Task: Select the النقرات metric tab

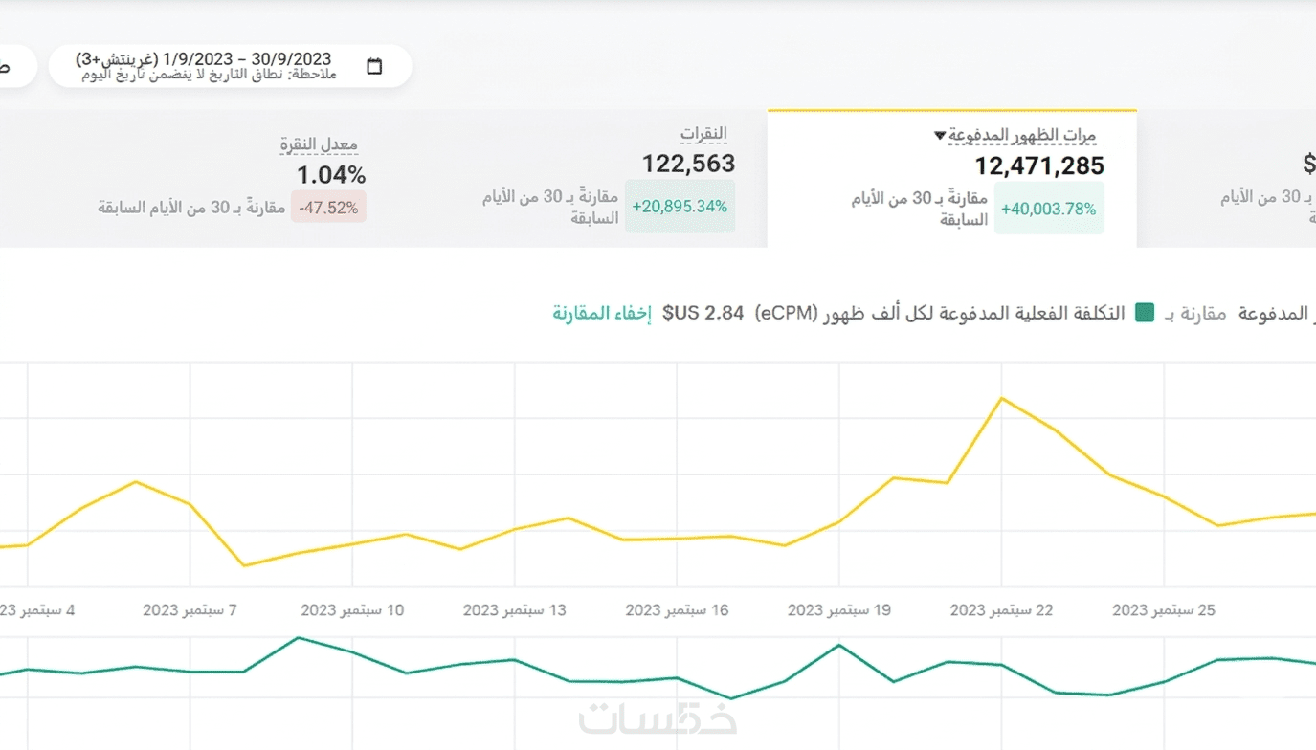Action: pos(703,134)
